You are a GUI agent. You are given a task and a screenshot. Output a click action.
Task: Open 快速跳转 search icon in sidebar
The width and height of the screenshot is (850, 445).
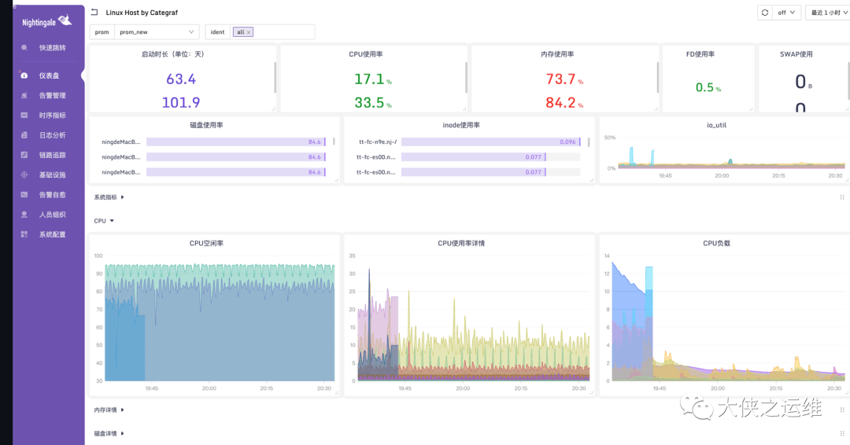click(24, 48)
